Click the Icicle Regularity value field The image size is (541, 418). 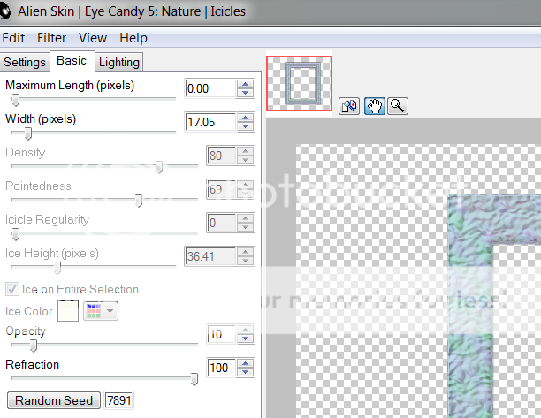click(222, 223)
